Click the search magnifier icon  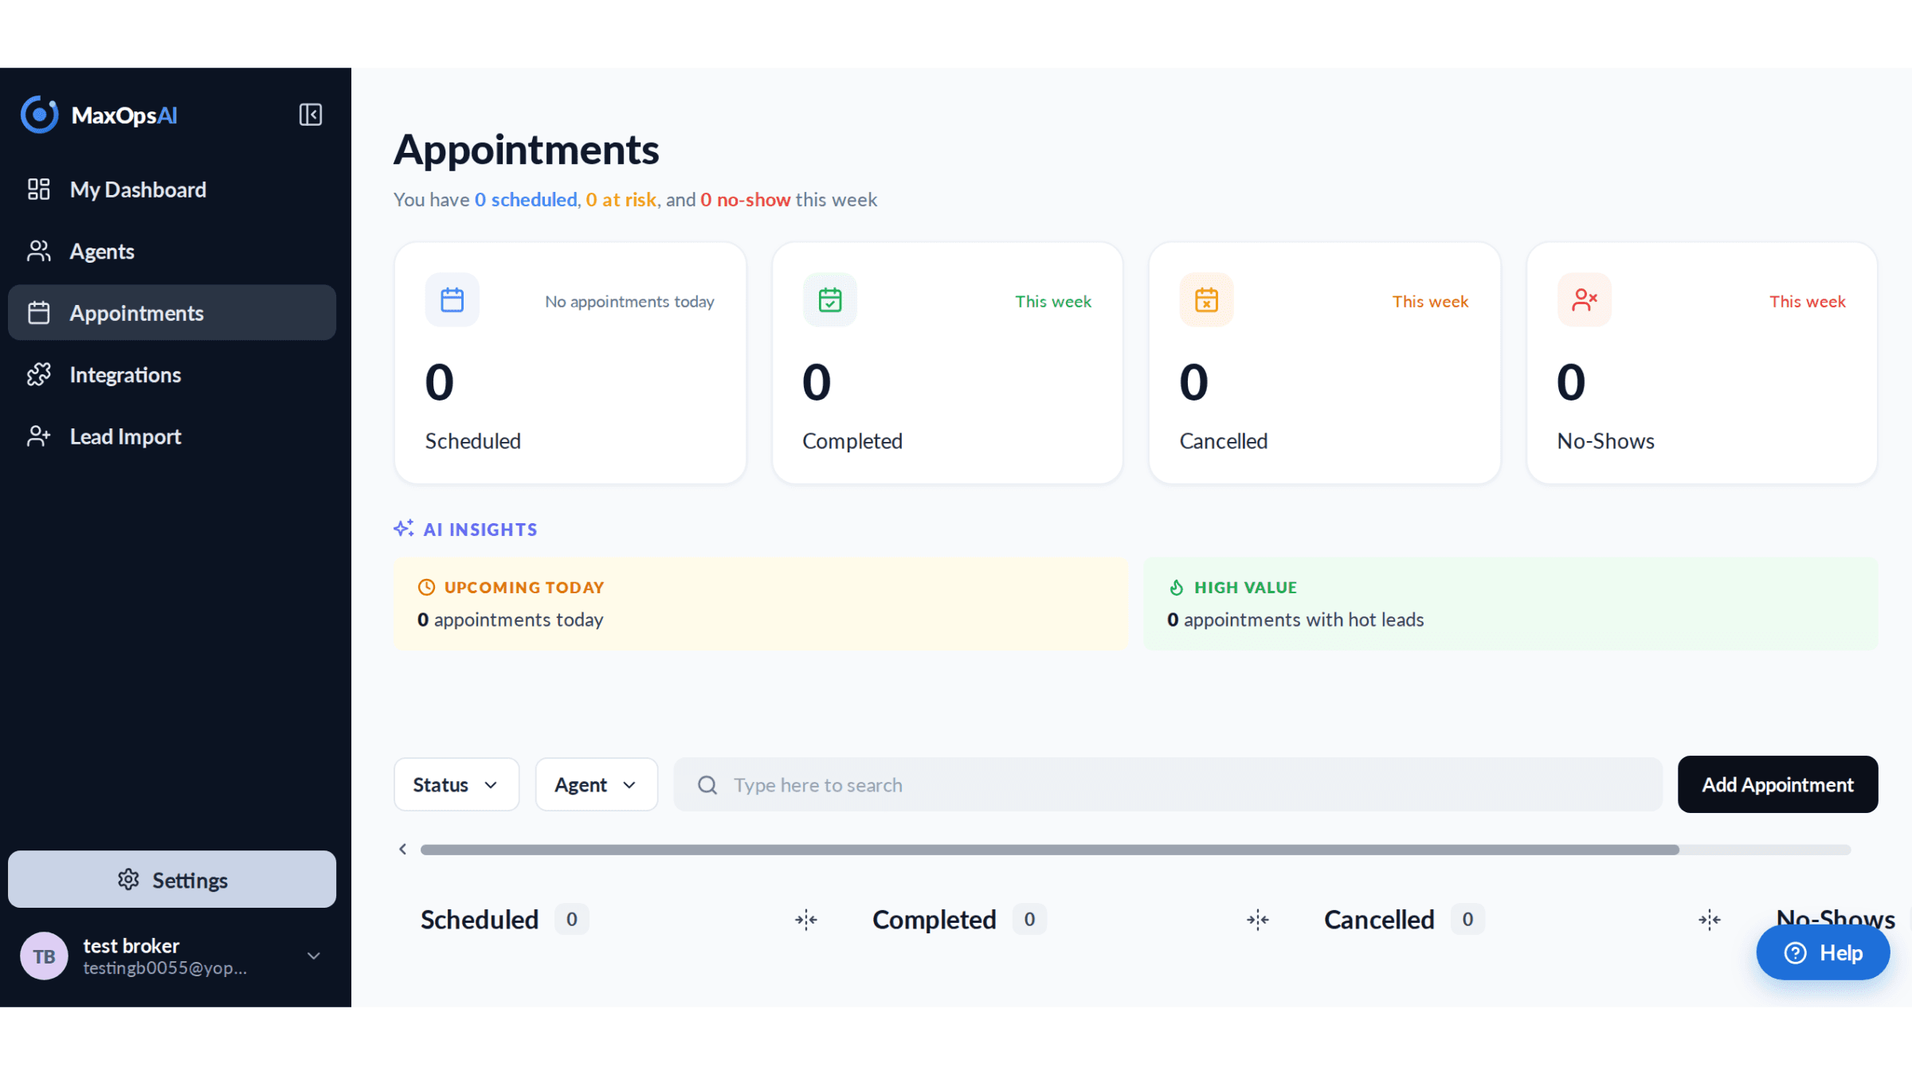point(707,785)
